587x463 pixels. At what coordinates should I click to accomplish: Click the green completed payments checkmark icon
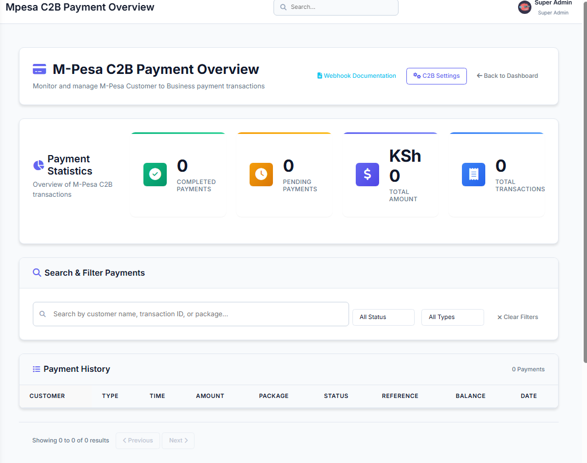pyautogui.click(x=155, y=175)
